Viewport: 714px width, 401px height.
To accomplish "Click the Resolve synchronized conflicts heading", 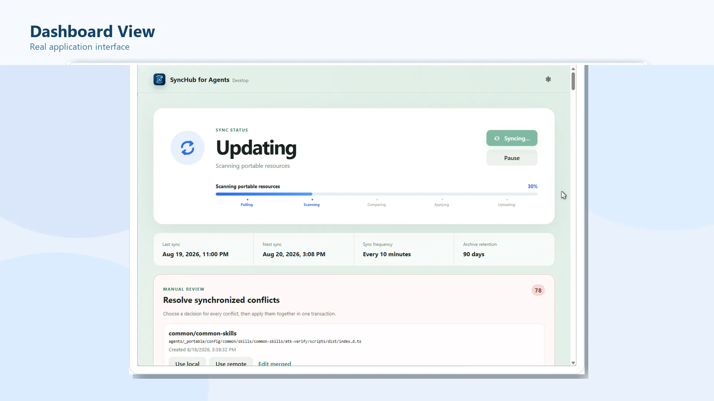I will coord(221,300).
